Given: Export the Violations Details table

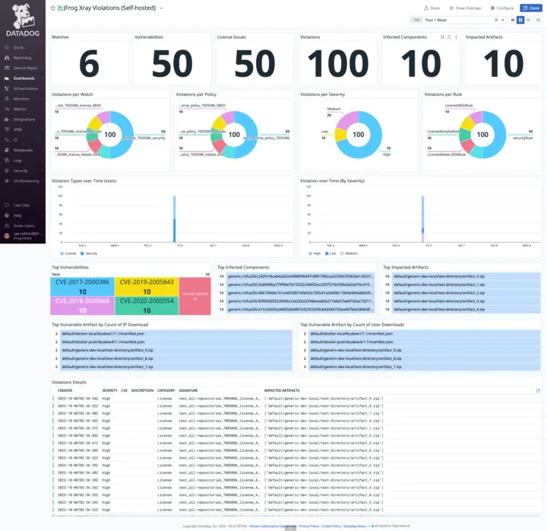Looking at the screenshot, I should point(538,390).
